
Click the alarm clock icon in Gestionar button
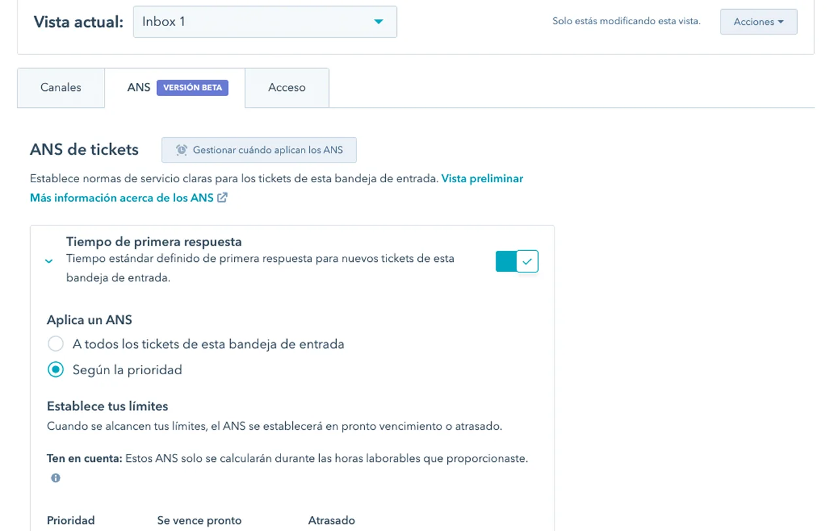click(x=182, y=150)
